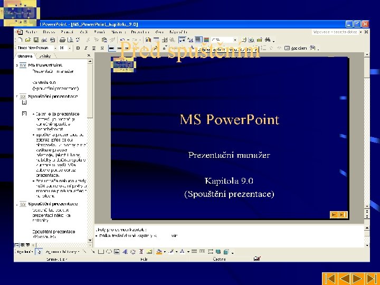Click the Design button in formatting toolbar
This screenshot has width=380, height=285.
click(296, 48)
